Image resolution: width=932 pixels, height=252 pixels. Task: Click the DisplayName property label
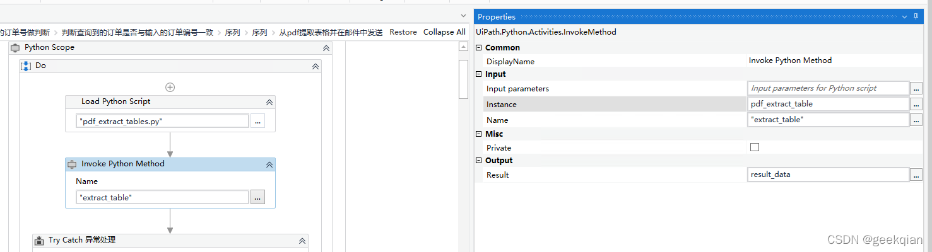pyautogui.click(x=510, y=62)
